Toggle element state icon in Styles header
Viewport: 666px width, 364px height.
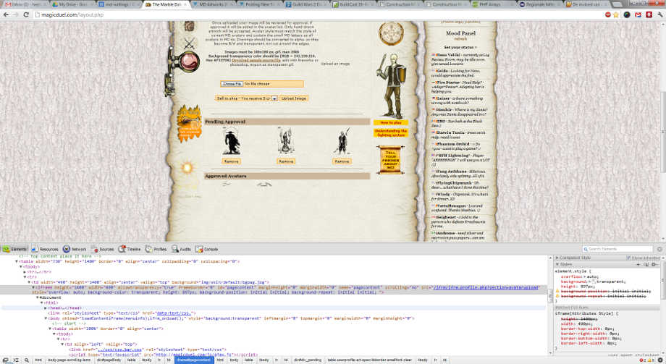646,264
